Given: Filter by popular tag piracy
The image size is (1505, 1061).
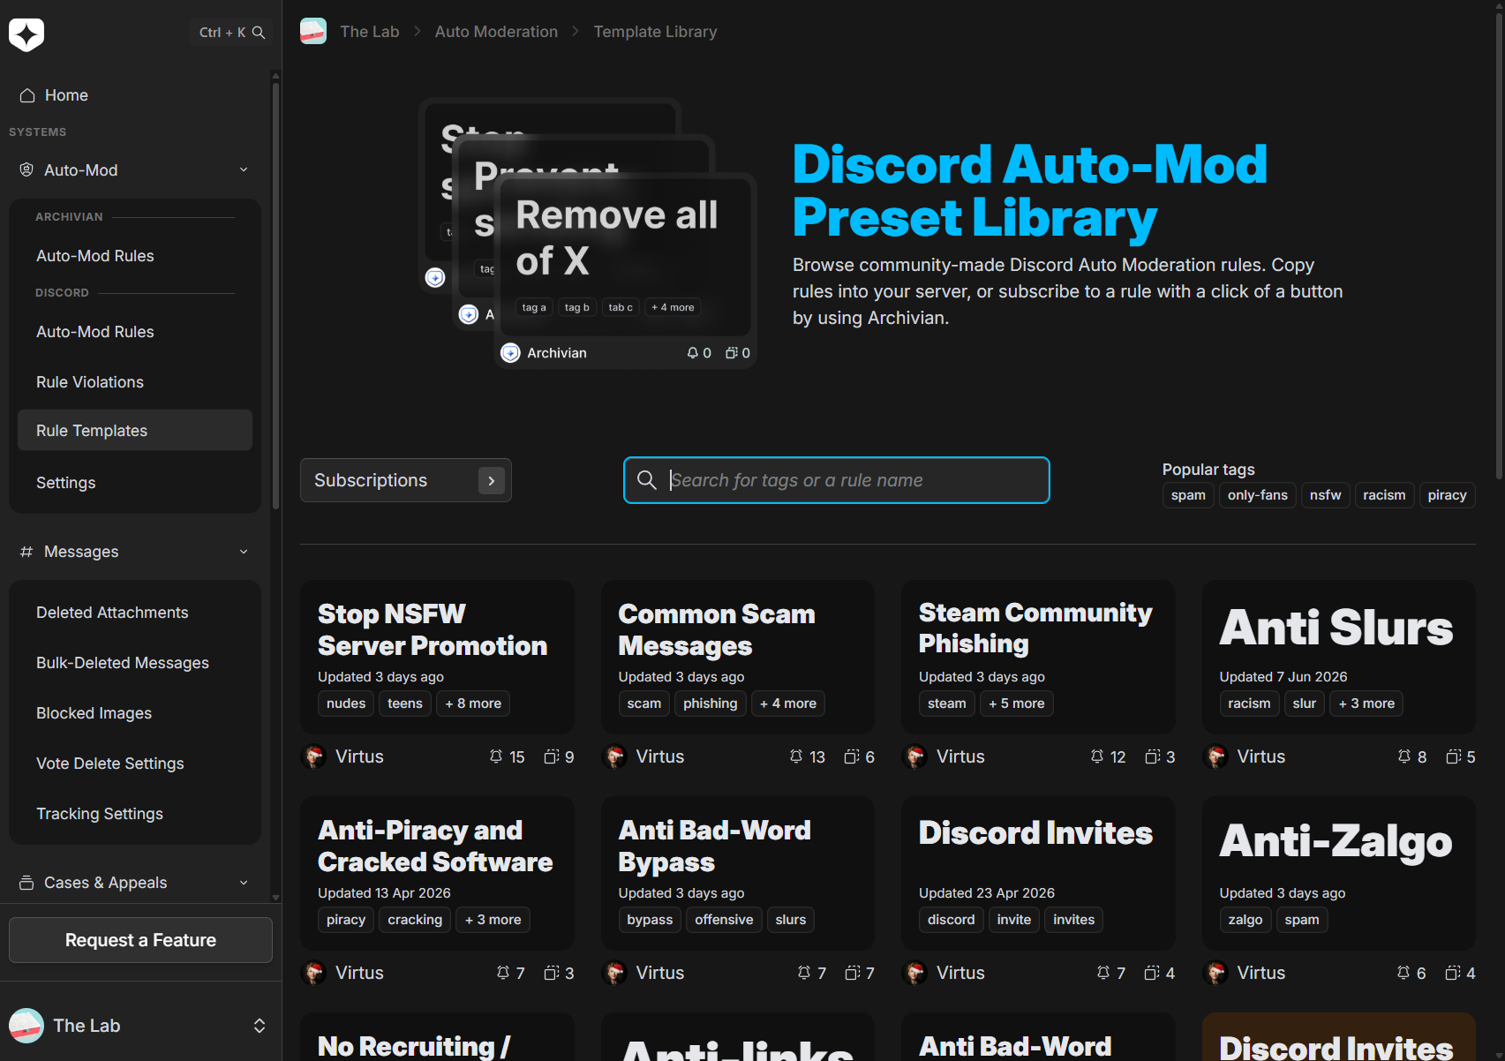Looking at the screenshot, I should (1448, 495).
